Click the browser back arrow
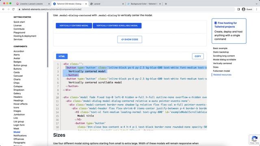260x146 pixels. coord(3,9)
